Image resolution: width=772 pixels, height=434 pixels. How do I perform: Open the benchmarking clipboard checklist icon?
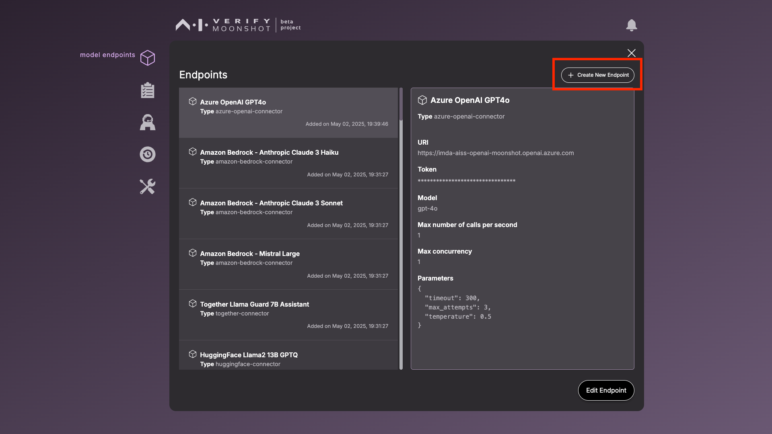(x=148, y=90)
